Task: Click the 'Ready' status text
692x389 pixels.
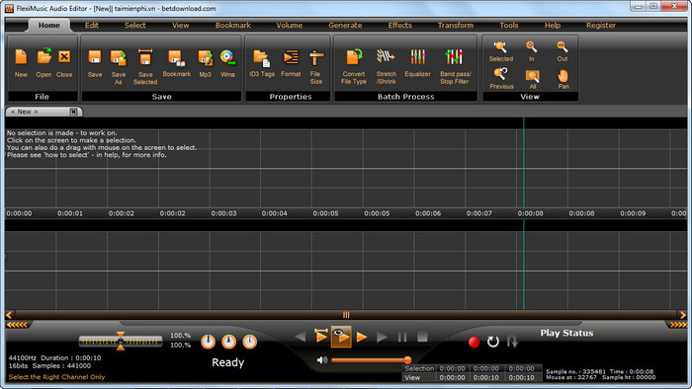Action: pyautogui.click(x=227, y=362)
